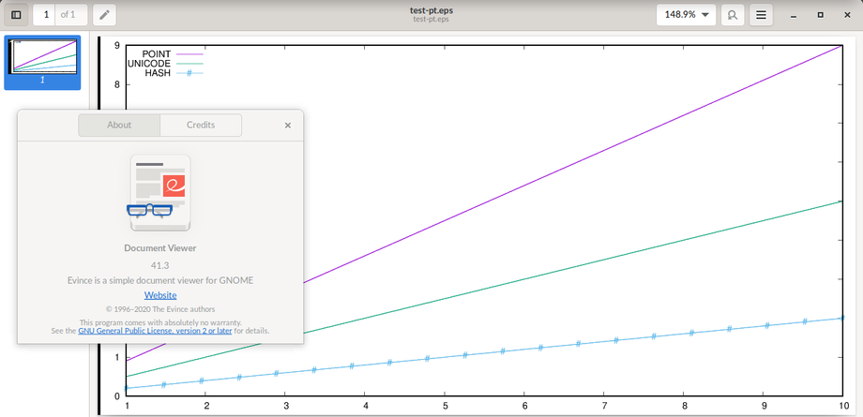Open the search magnifier button
Screen dimensions: 863x417
coord(732,15)
